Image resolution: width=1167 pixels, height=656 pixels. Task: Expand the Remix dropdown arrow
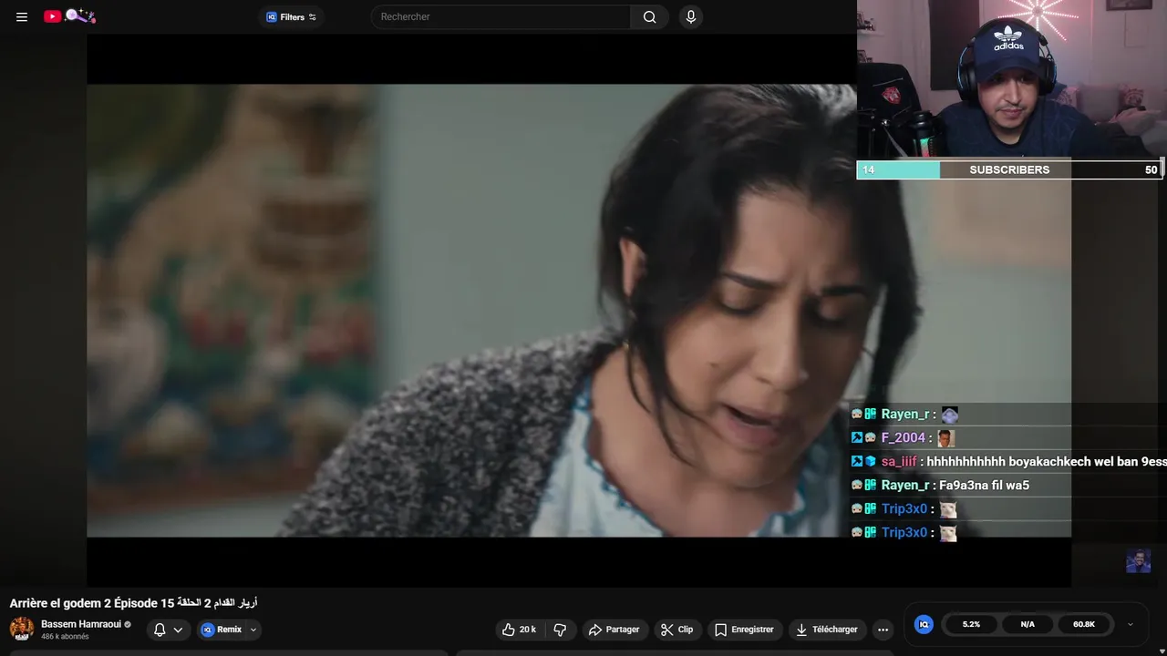pos(253,630)
